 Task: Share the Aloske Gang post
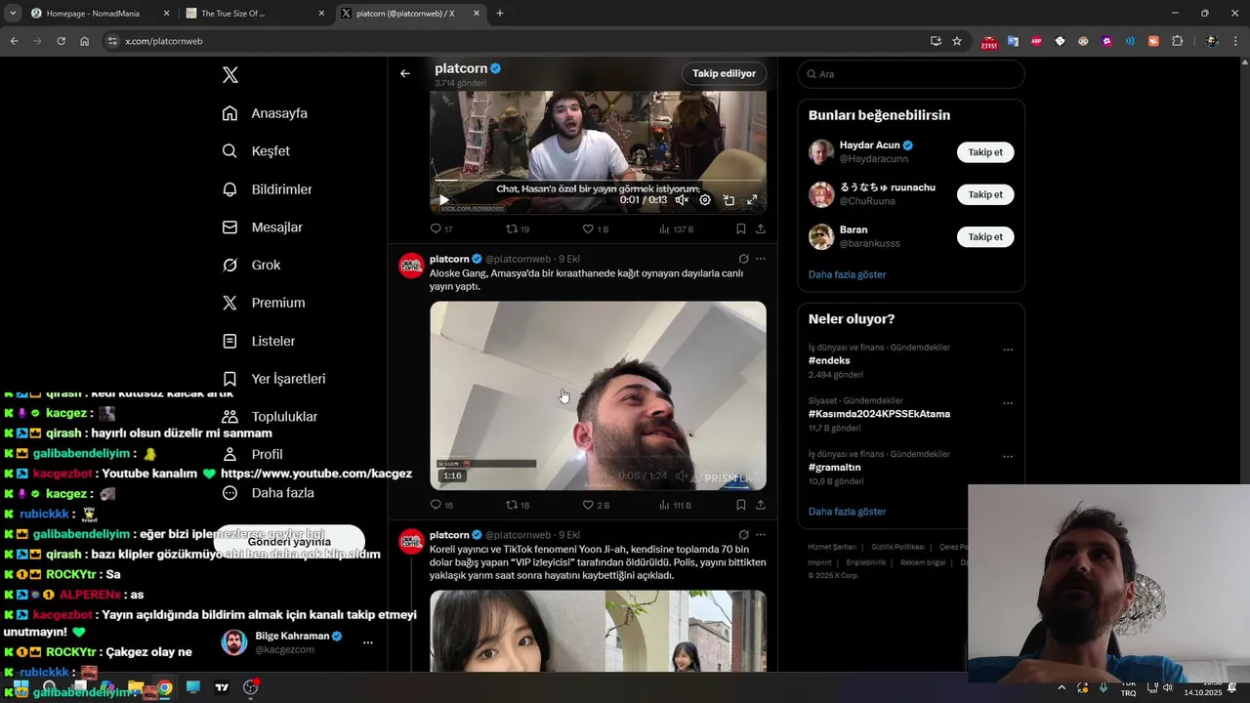point(760,505)
